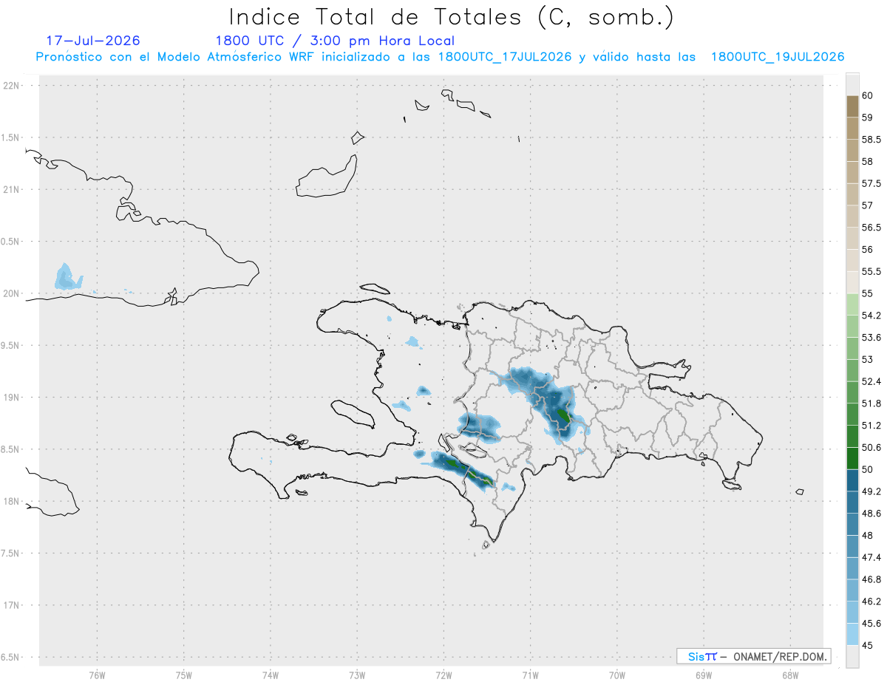
Task: Click the colorbar value '53.6'
Action: point(871,337)
